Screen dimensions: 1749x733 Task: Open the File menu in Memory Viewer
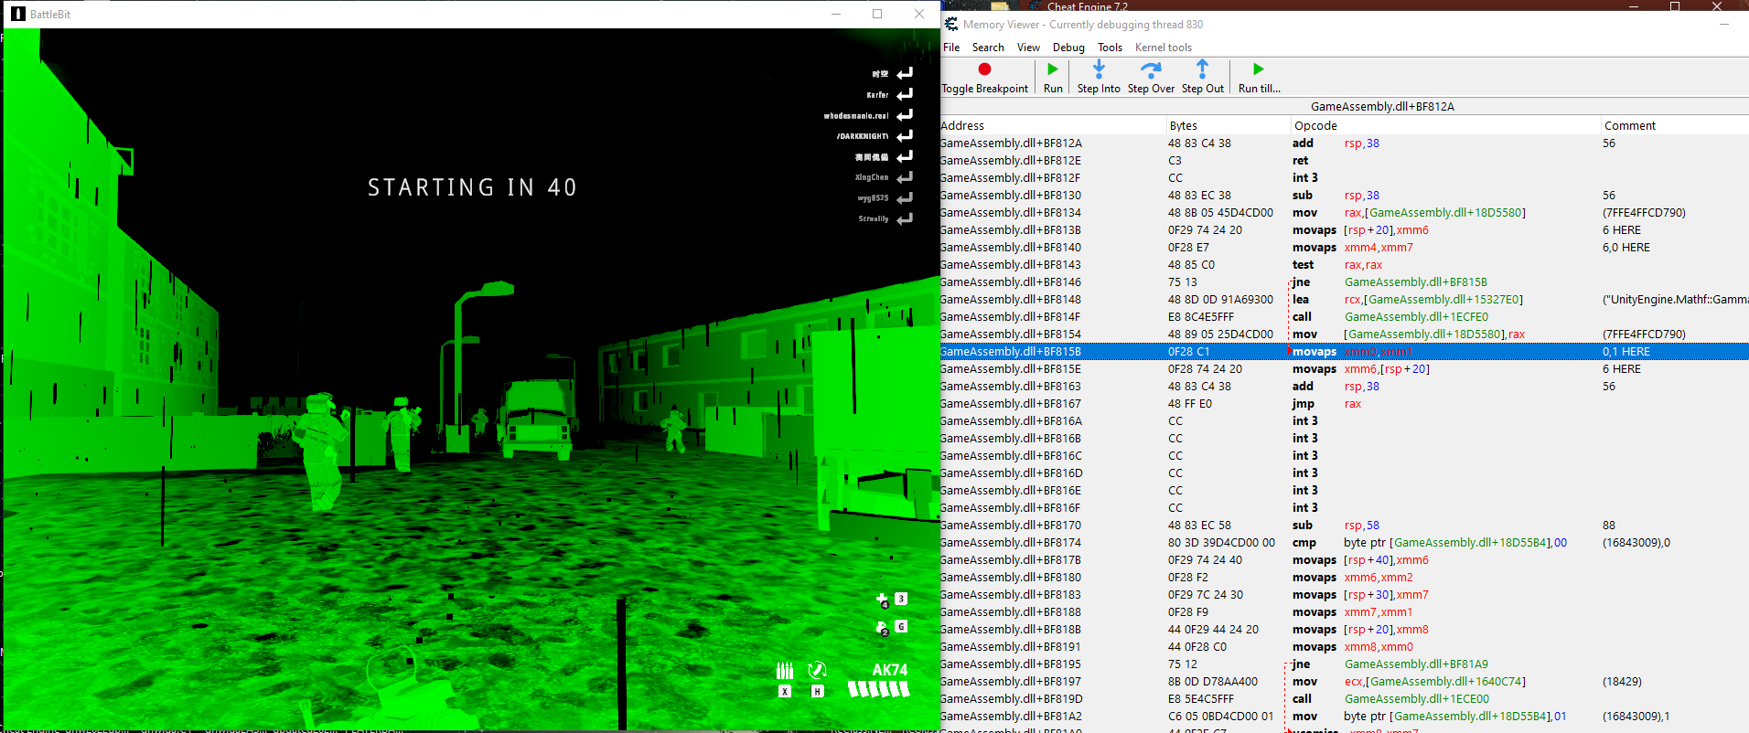coord(951,48)
